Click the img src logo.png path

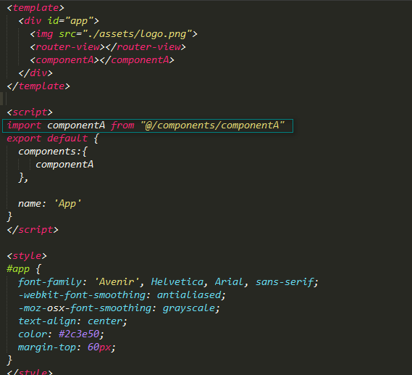pyautogui.click(x=134, y=34)
